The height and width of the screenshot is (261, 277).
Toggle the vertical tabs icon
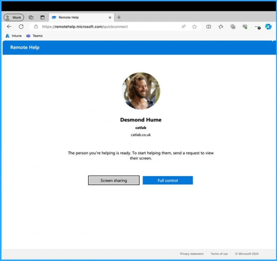42,17
